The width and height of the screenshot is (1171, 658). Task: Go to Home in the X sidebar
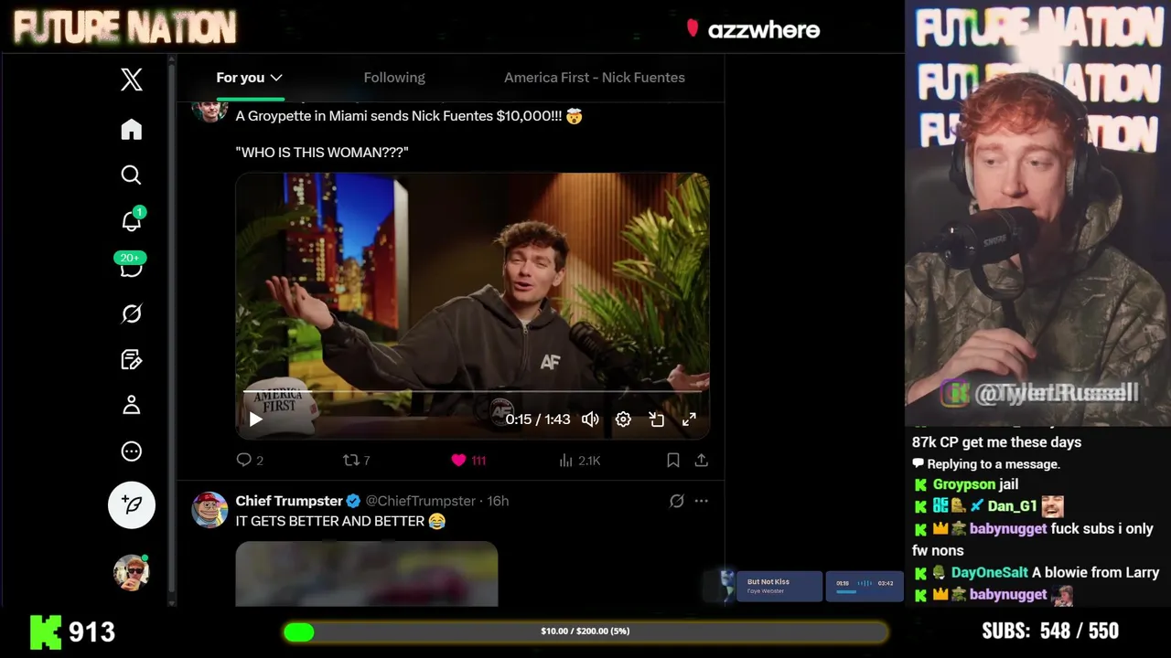[131, 129]
